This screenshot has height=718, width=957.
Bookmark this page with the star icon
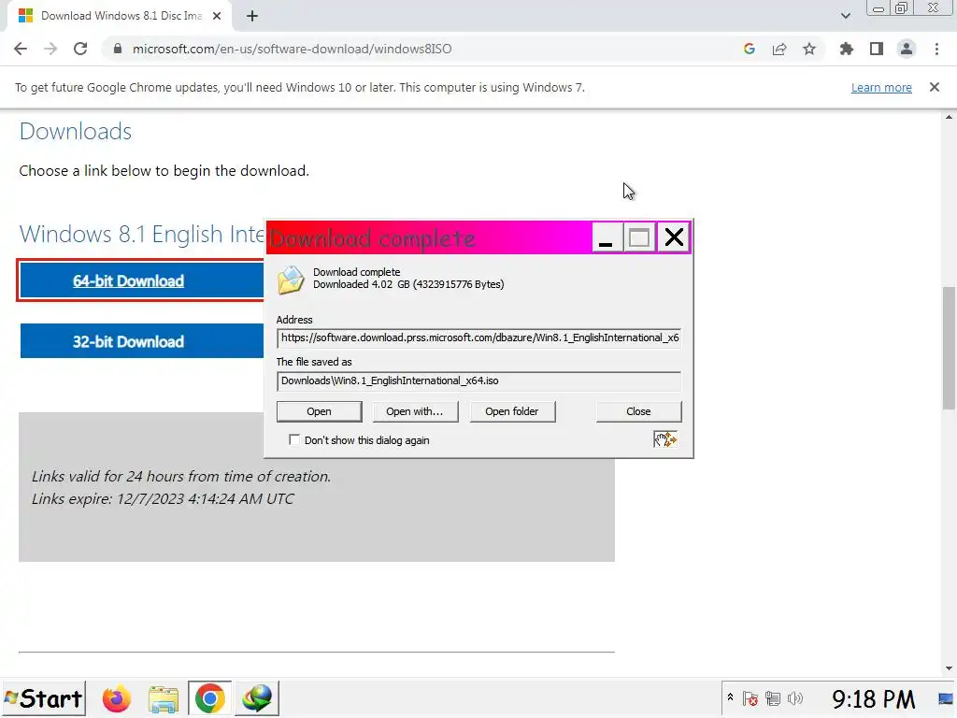pos(809,49)
